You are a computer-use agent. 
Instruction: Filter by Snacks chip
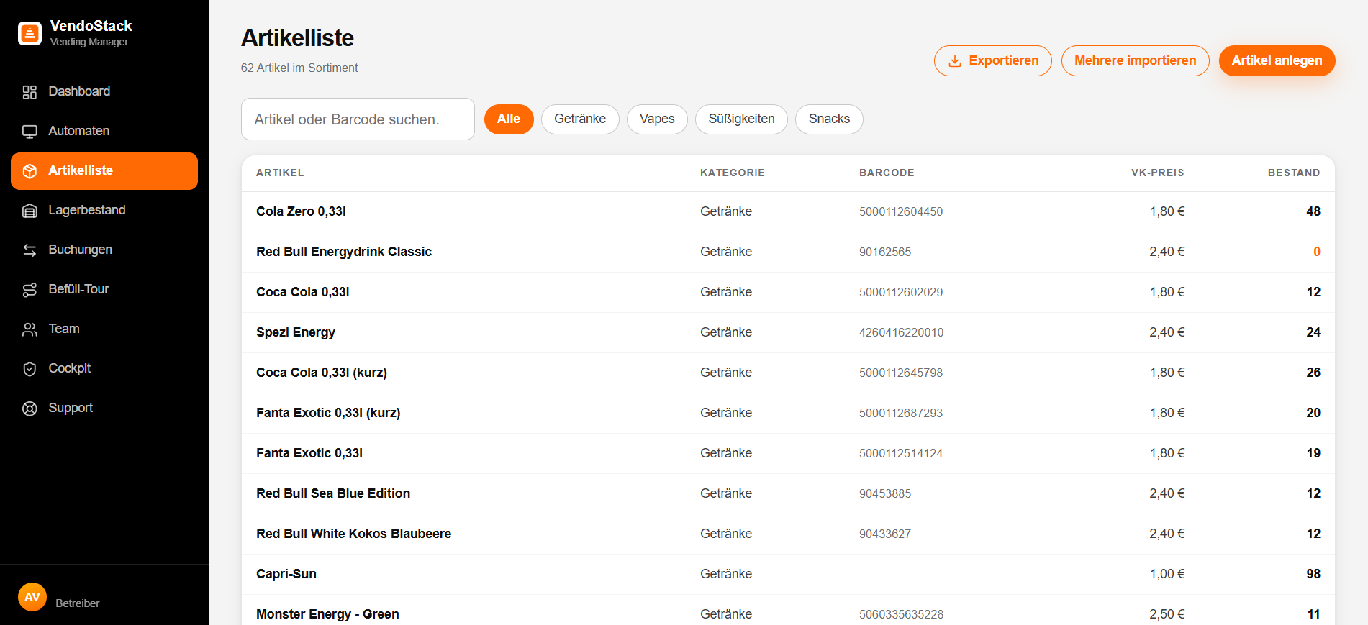829,119
